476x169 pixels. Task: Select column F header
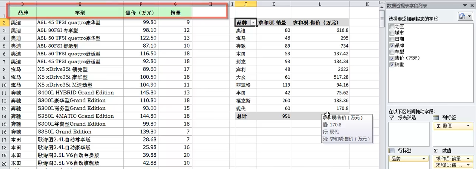(x=141, y=4)
